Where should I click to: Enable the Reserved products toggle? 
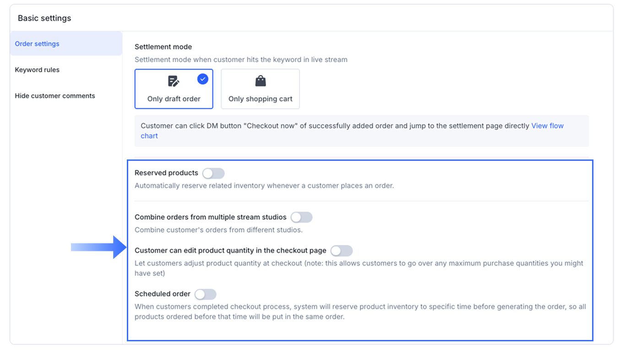(213, 173)
